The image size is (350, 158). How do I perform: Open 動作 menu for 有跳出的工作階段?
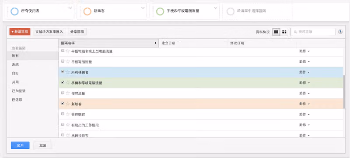tap(304, 125)
